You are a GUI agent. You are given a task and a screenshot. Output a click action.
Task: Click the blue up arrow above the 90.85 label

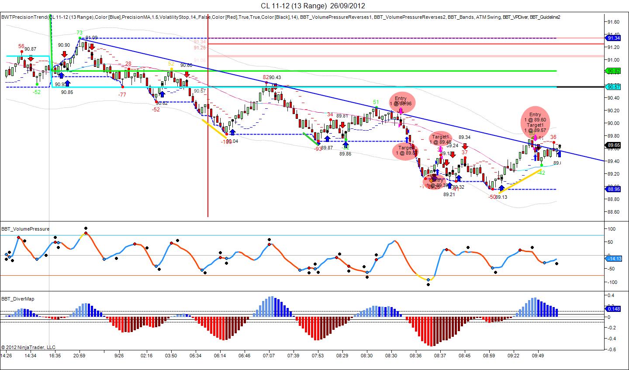(68, 82)
